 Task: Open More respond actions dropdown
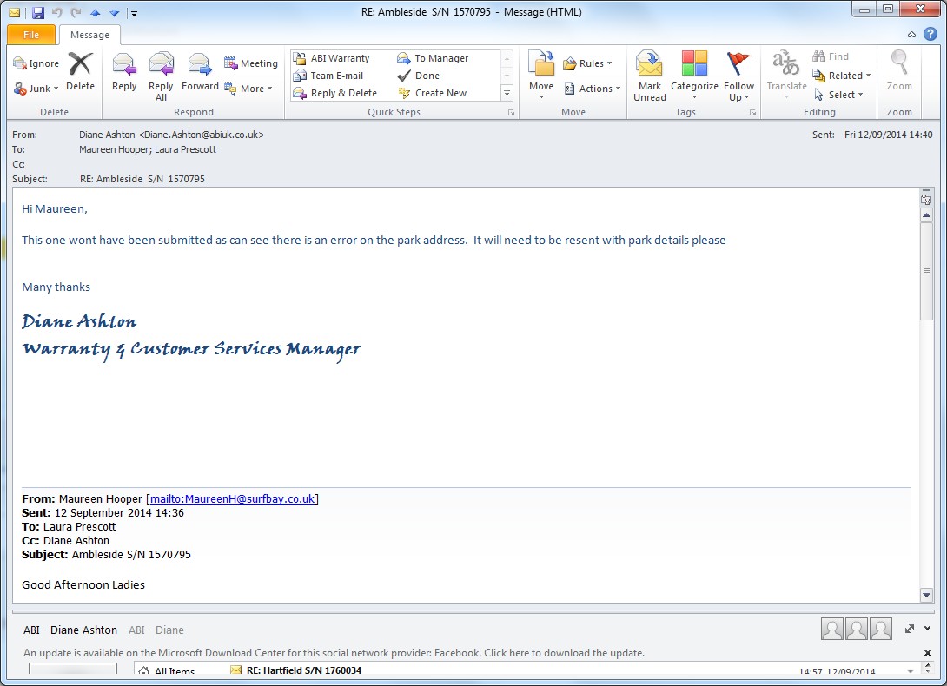coord(248,89)
